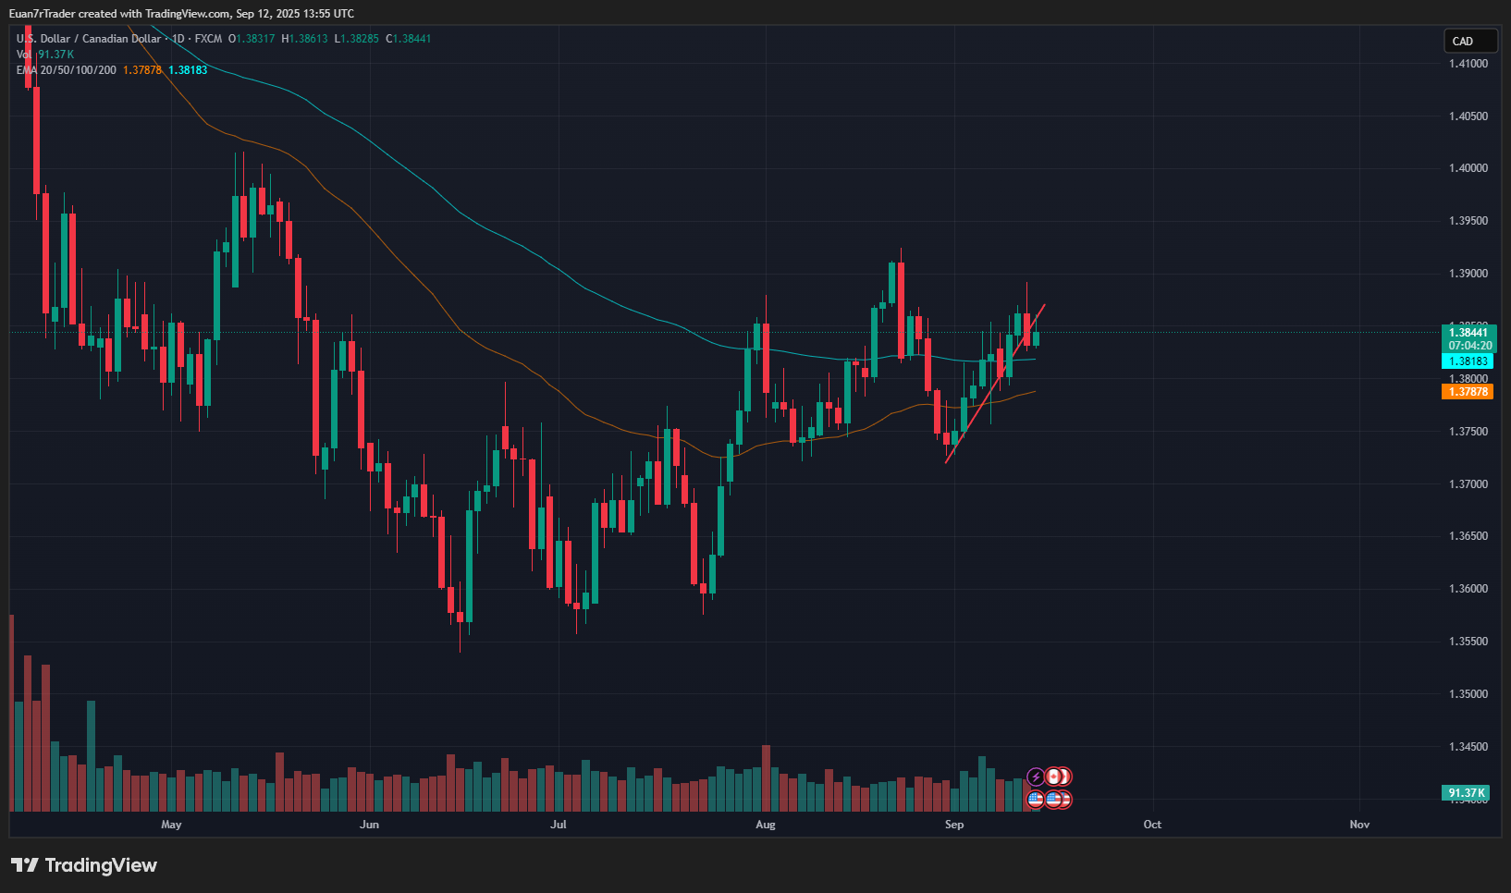Click the Sep label on time axis
The width and height of the screenshot is (1511, 893).
pyautogui.click(x=954, y=825)
